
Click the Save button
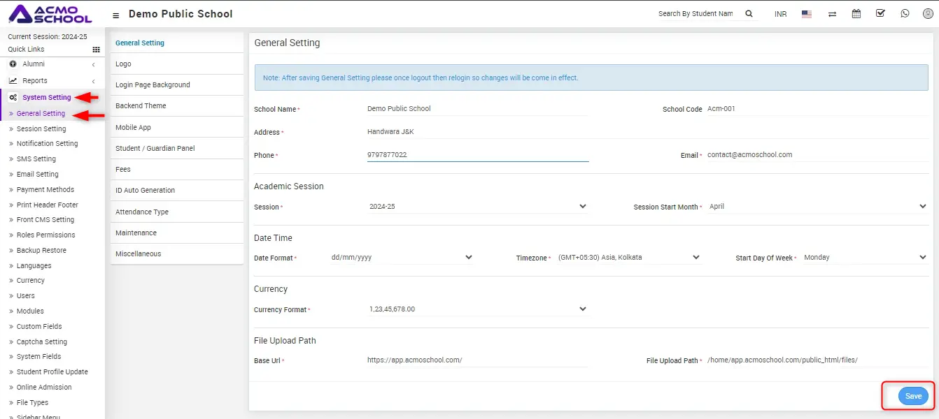(913, 397)
